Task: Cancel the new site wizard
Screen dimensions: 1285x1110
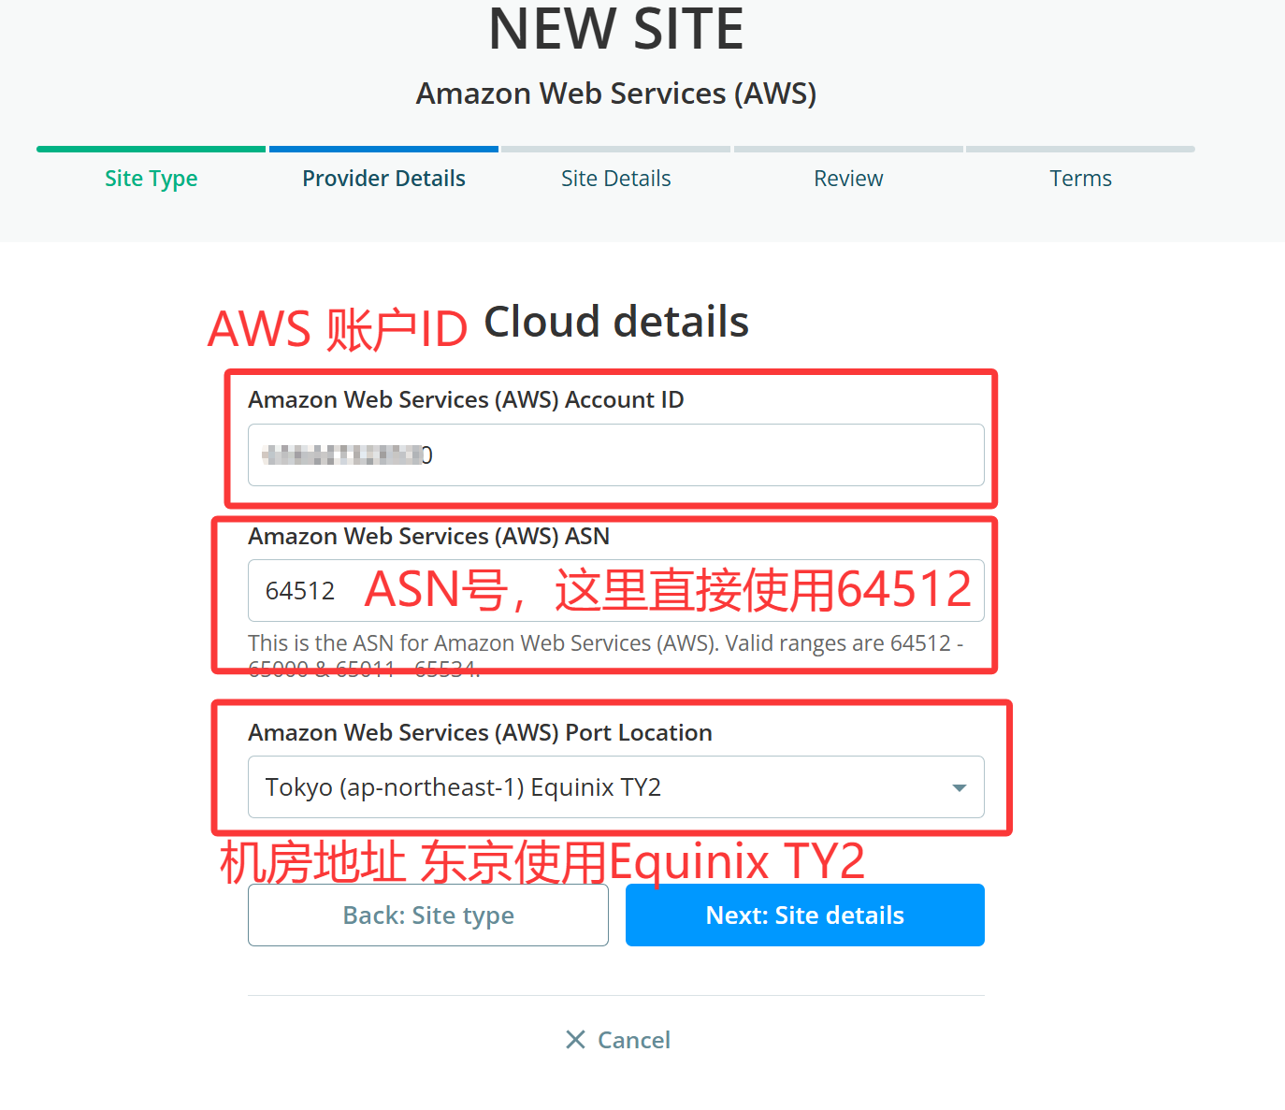Action: click(618, 1040)
